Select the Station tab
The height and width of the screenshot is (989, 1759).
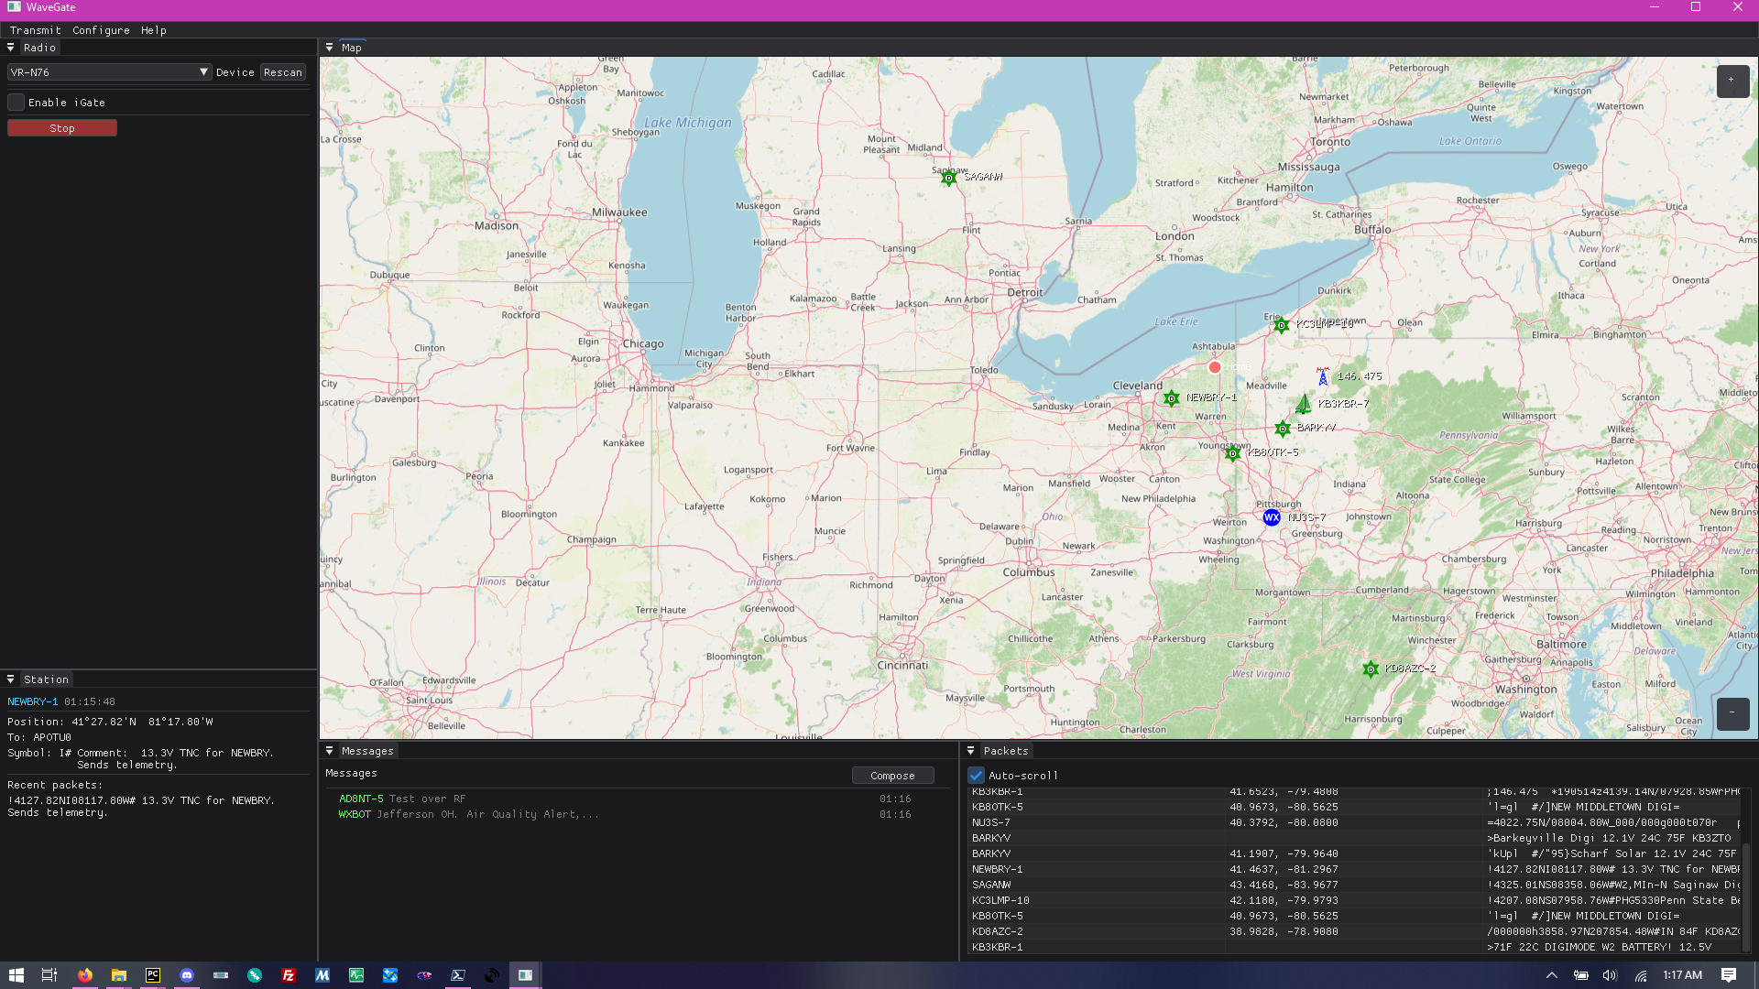46,679
